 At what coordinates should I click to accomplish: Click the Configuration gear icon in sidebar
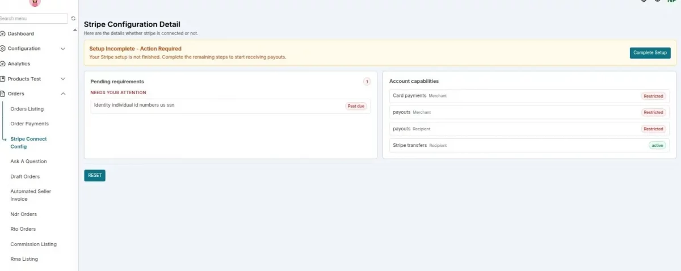(x=3, y=49)
